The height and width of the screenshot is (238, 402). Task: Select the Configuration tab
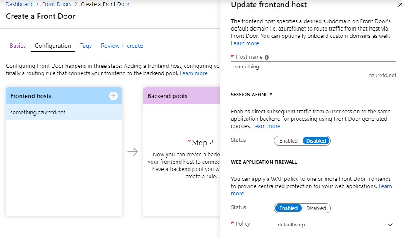(53, 46)
